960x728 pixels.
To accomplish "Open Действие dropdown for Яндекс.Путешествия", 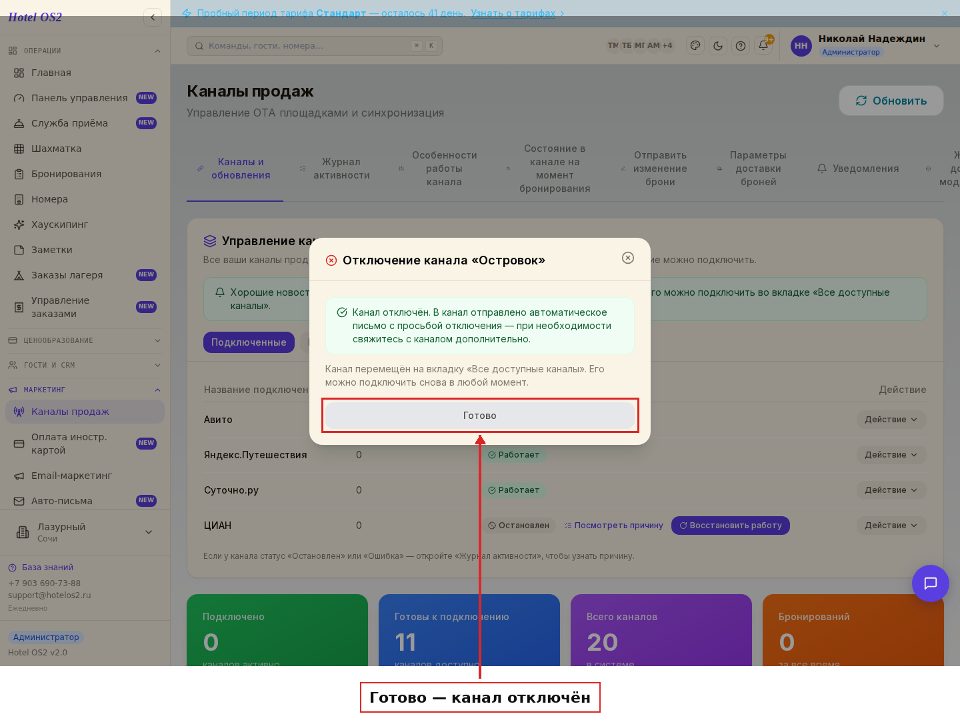I will (x=891, y=455).
